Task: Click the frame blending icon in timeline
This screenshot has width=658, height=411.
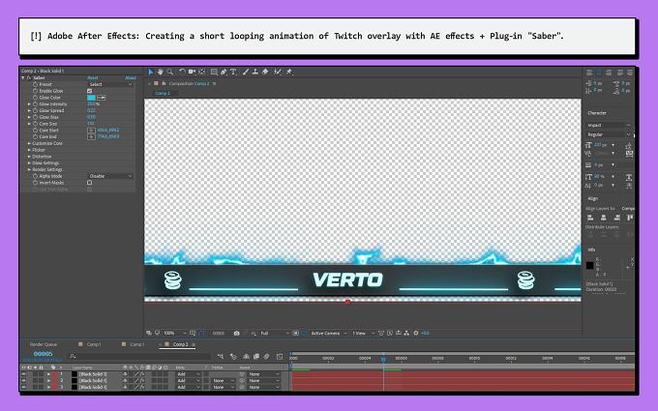Action: [x=256, y=357]
